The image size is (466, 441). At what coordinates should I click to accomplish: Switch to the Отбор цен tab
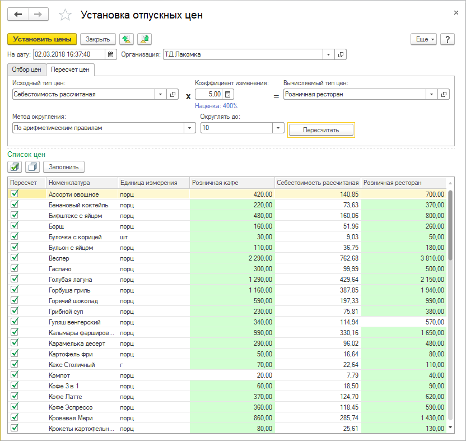(x=26, y=69)
